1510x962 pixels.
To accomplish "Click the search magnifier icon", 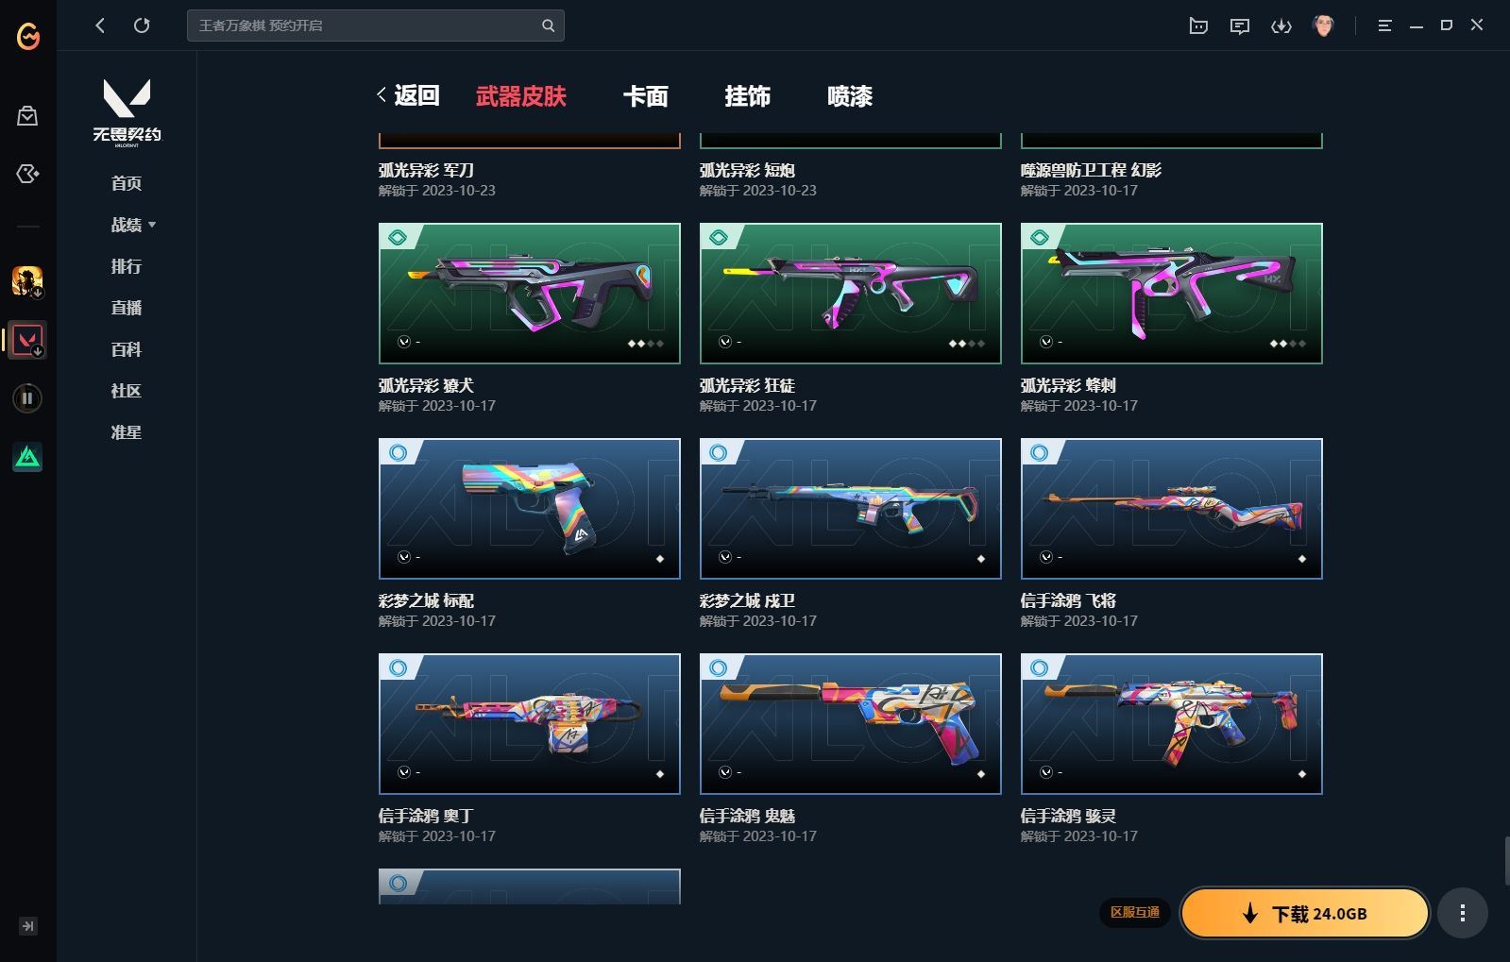I will (x=548, y=25).
